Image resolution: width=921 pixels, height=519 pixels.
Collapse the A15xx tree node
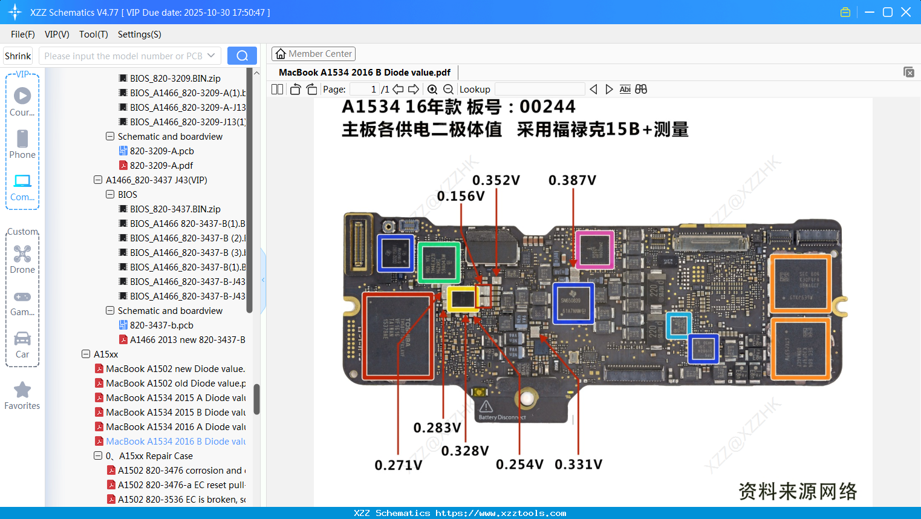pyautogui.click(x=86, y=354)
